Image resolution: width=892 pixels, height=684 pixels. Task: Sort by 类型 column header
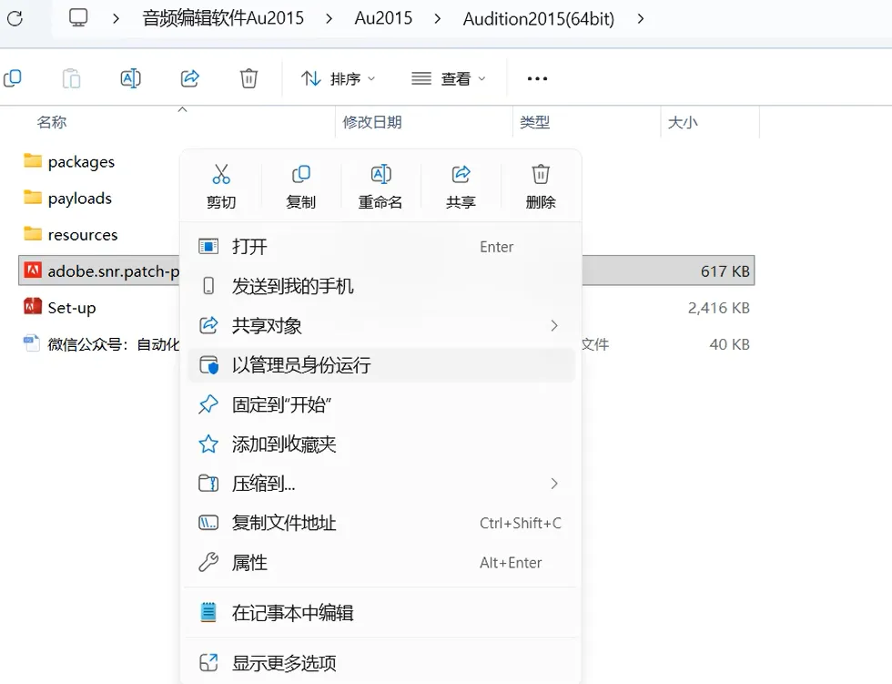535,122
